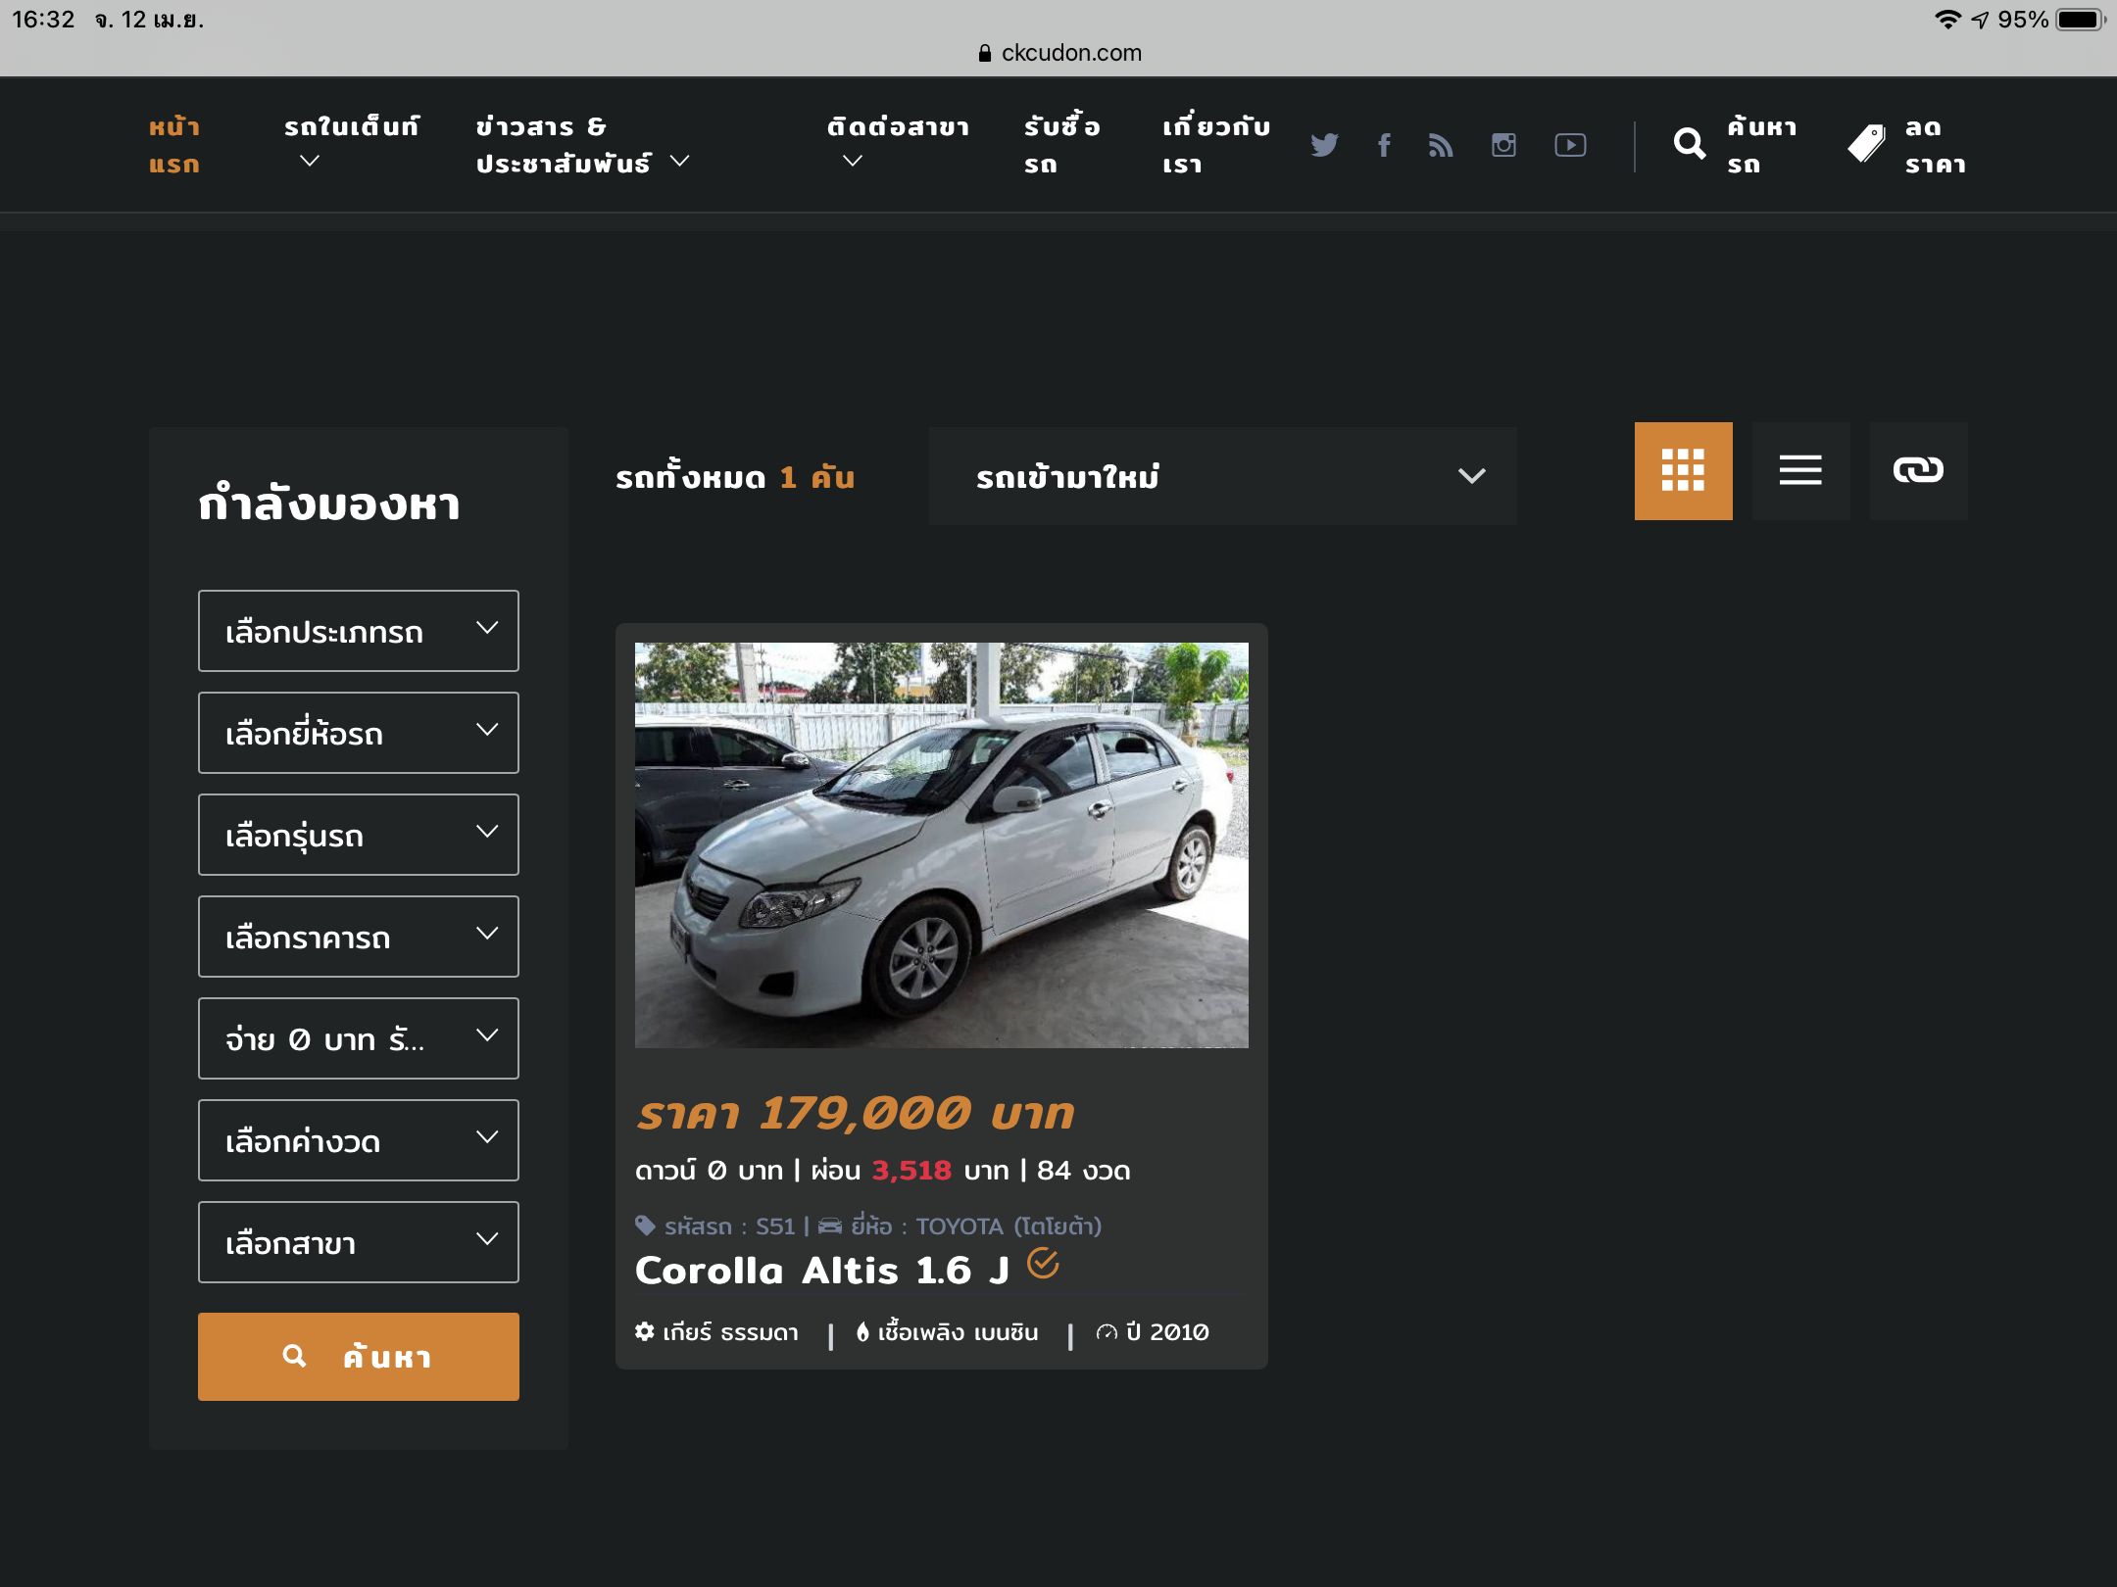Screen dimensions: 2117x1587
Task: Expand the เลือกสาขา branch dropdown
Action: click(359, 1242)
